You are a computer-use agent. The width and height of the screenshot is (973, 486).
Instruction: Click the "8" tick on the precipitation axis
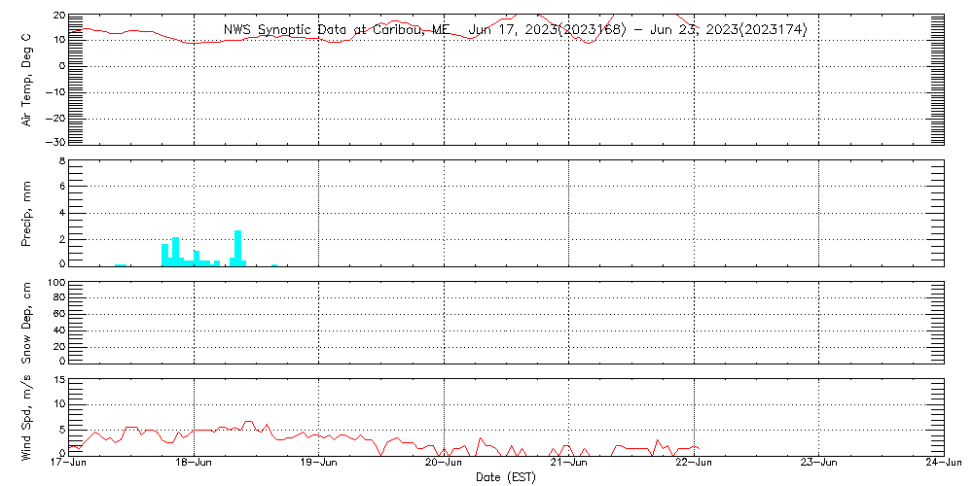coord(61,160)
